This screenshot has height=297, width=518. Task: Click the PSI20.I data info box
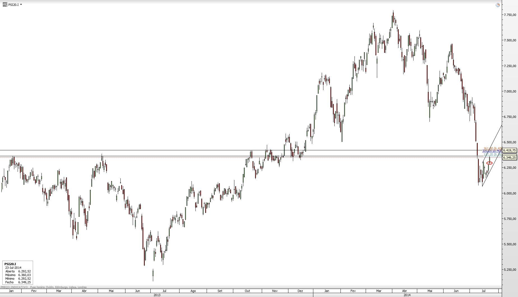pos(18,273)
